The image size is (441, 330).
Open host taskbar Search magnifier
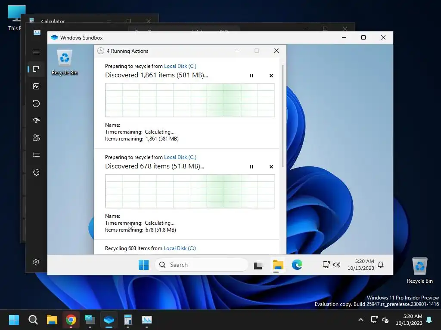click(33, 320)
